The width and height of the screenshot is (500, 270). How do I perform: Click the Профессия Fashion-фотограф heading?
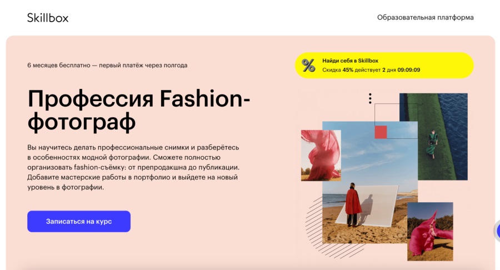click(x=139, y=110)
